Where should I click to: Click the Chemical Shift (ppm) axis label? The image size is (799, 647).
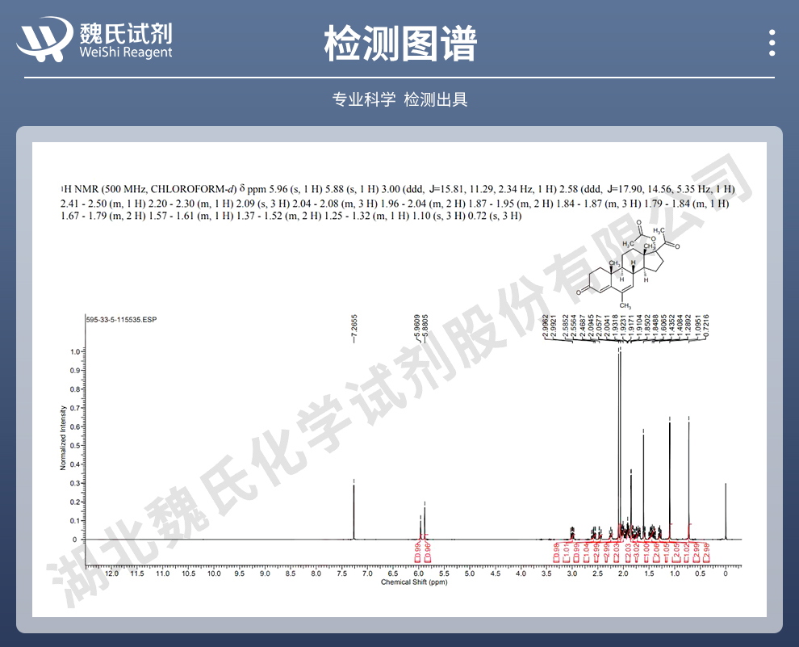(x=412, y=582)
